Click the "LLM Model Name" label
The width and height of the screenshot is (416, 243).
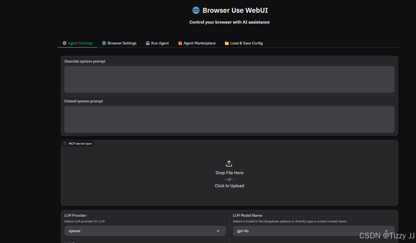point(248,215)
